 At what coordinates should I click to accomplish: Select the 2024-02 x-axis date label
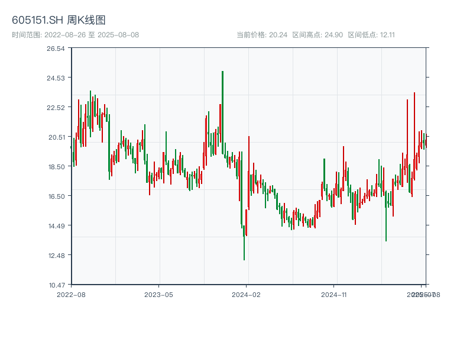[x=246, y=294]
